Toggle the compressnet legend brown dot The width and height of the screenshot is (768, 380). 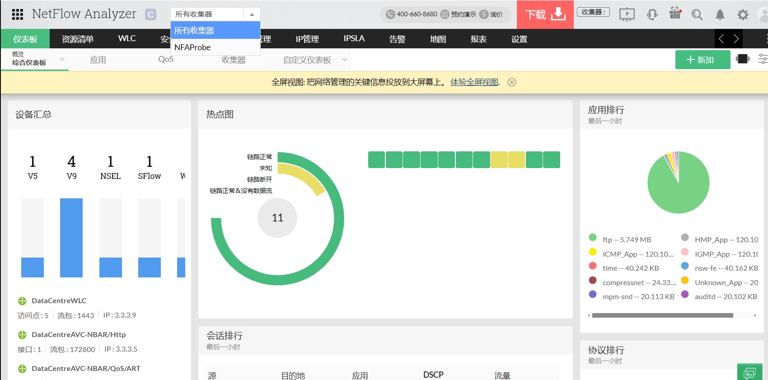tap(593, 280)
